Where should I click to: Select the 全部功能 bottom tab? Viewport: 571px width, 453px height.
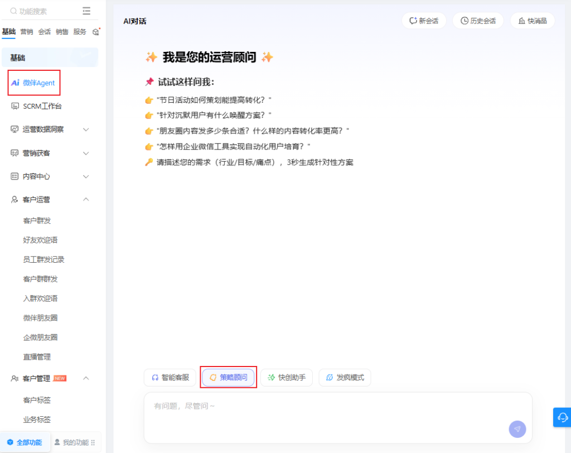(25, 442)
